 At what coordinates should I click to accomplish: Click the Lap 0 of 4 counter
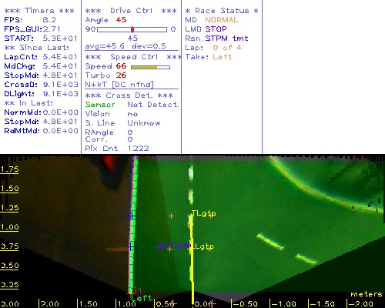(x=213, y=48)
